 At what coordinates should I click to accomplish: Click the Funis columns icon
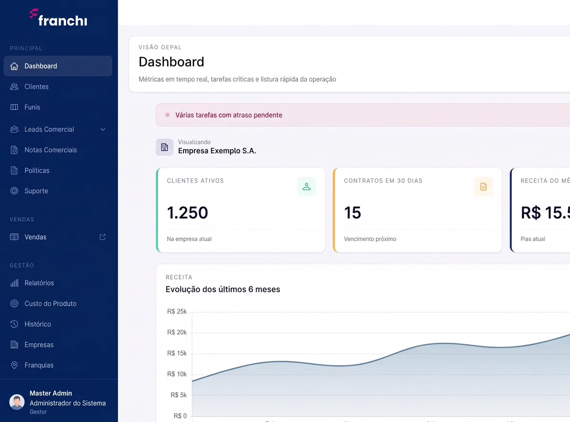click(14, 107)
